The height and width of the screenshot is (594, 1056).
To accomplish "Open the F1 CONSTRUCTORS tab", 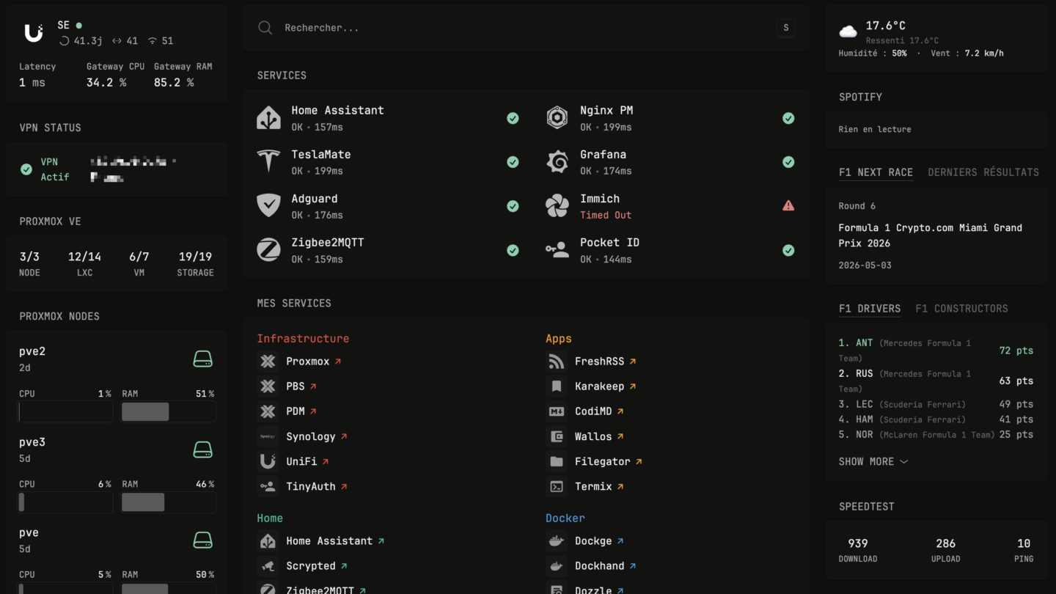I will [961, 308].
